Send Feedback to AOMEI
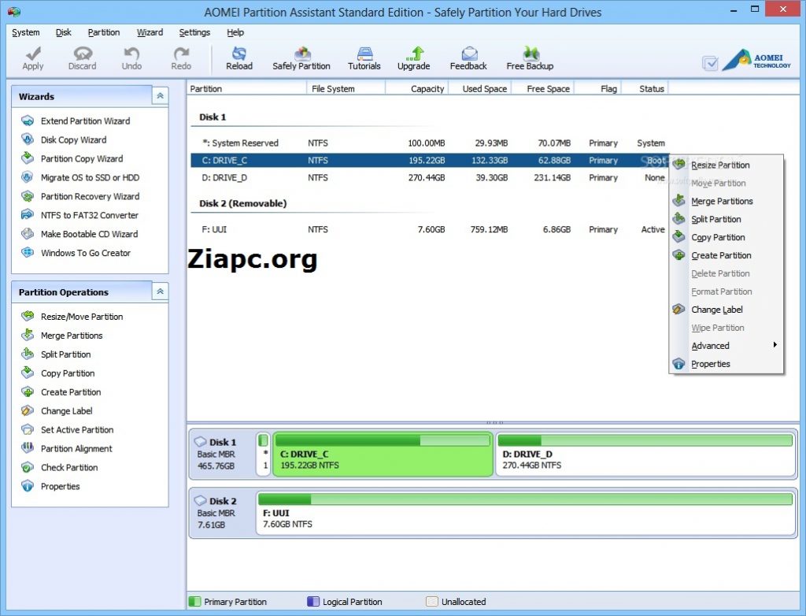Viewport: 806px width, 616px height. [468, 58]
